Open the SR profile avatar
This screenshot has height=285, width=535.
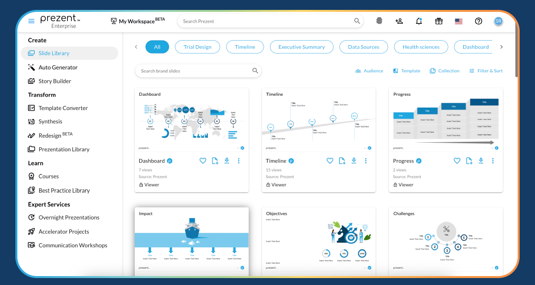(498, 21)
